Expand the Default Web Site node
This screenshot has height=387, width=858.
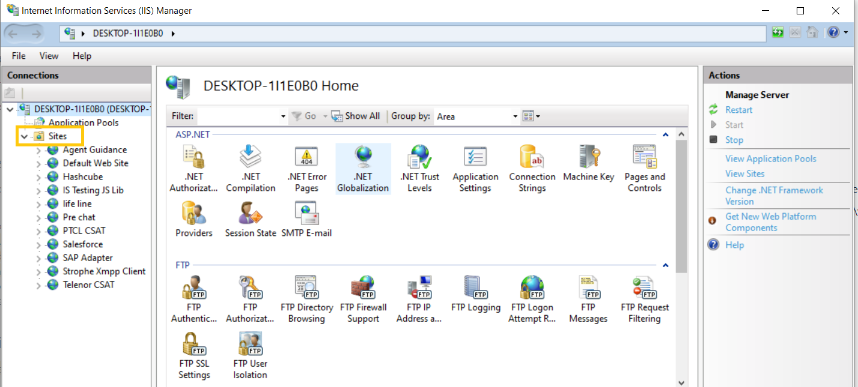[39, 163]
